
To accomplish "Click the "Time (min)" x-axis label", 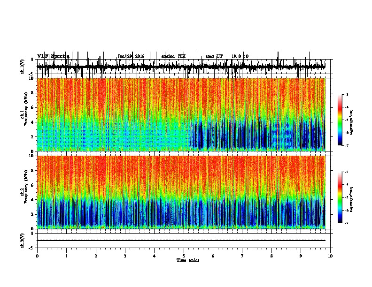I will click(x=188, y=260).
